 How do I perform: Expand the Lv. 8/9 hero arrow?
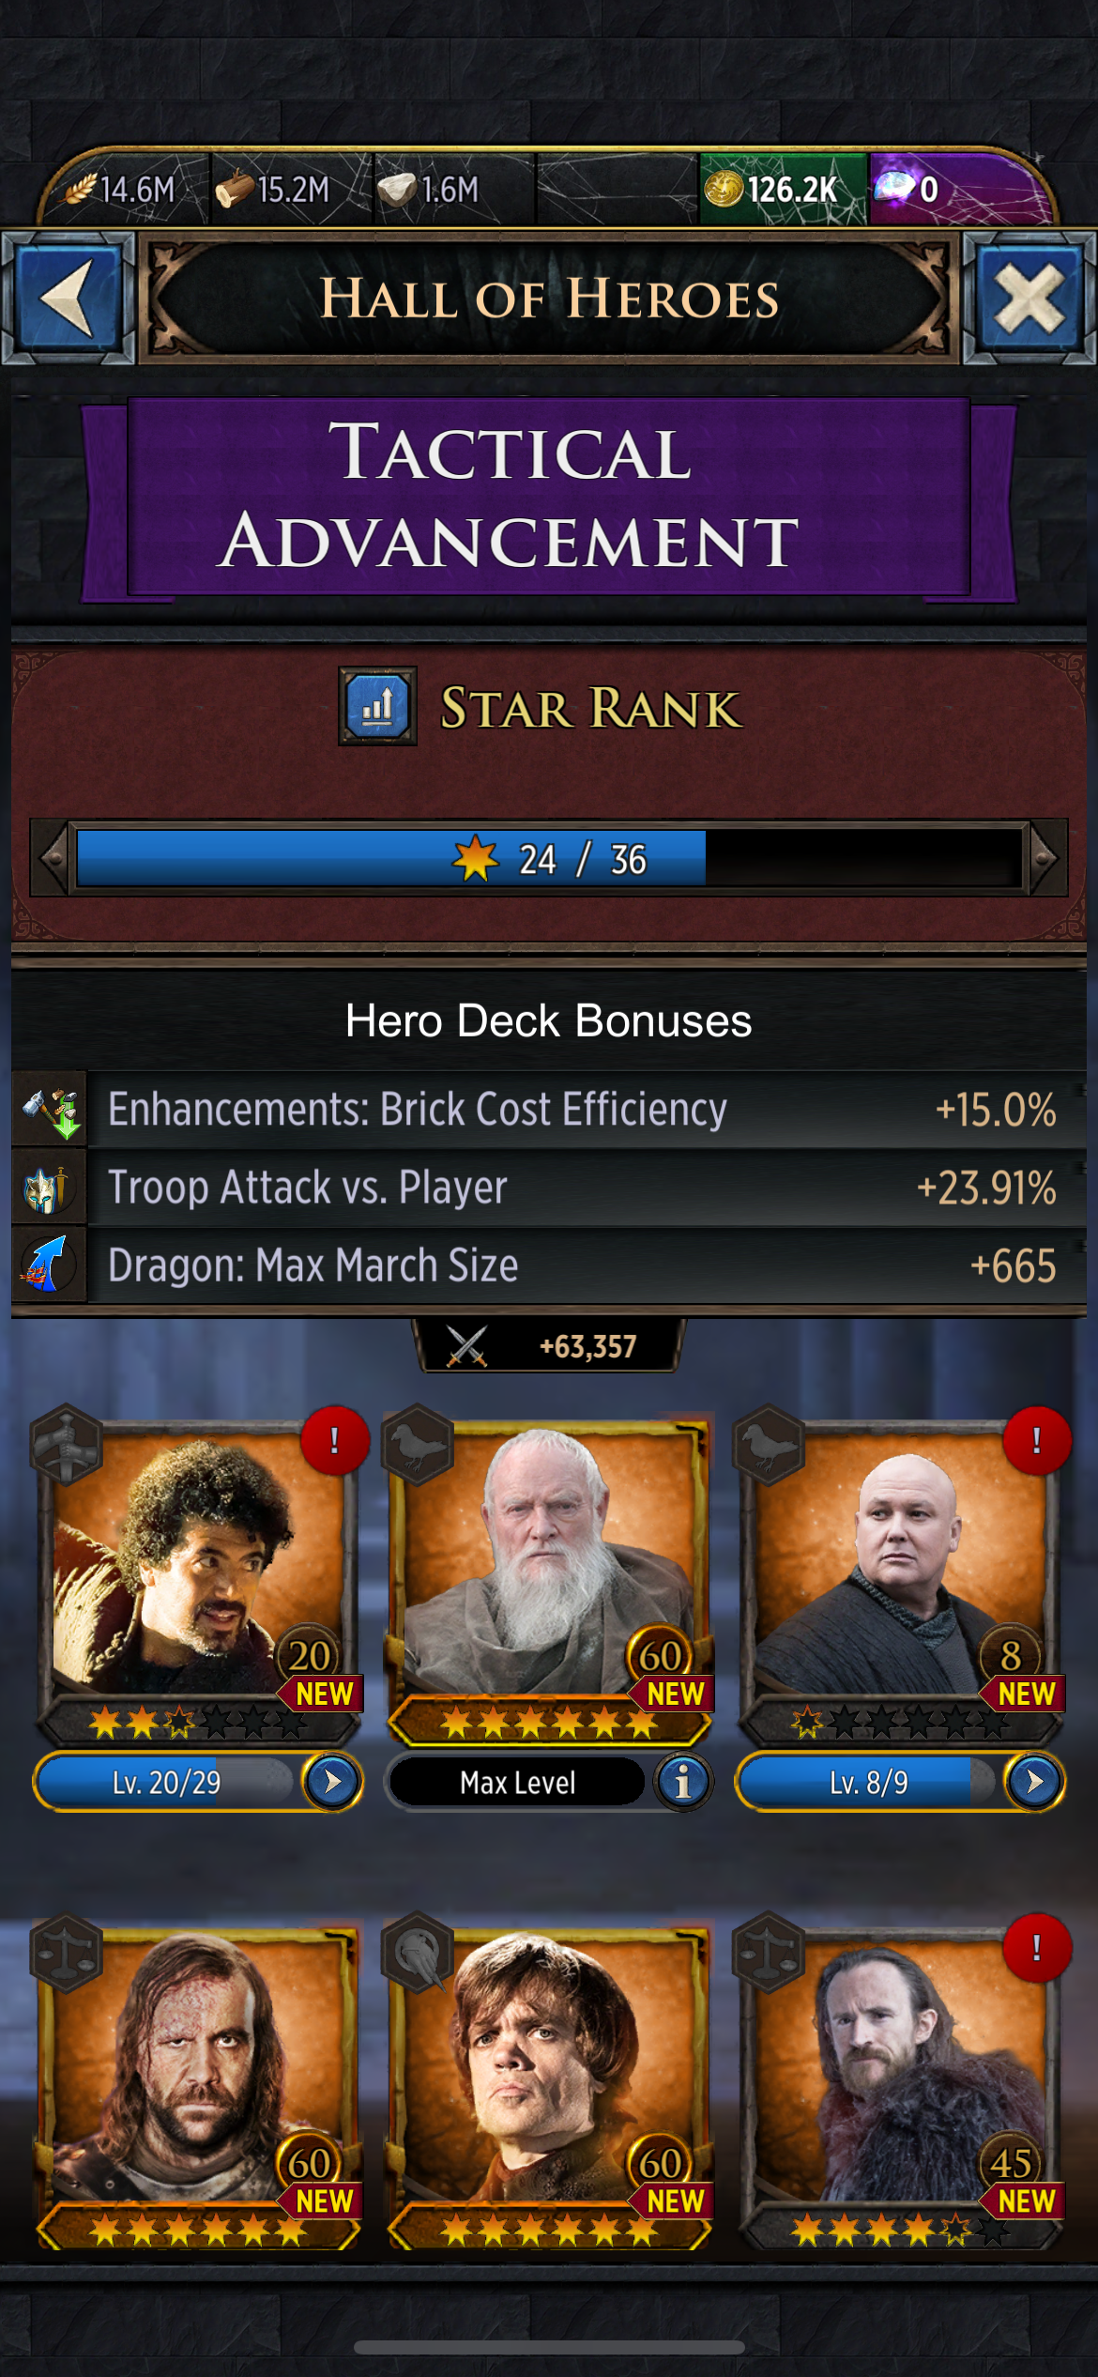(1034, 1781)
